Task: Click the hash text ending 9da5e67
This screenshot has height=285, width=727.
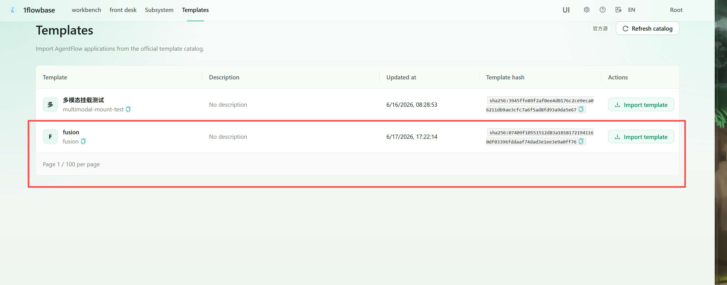Action: tap(531, 110)
